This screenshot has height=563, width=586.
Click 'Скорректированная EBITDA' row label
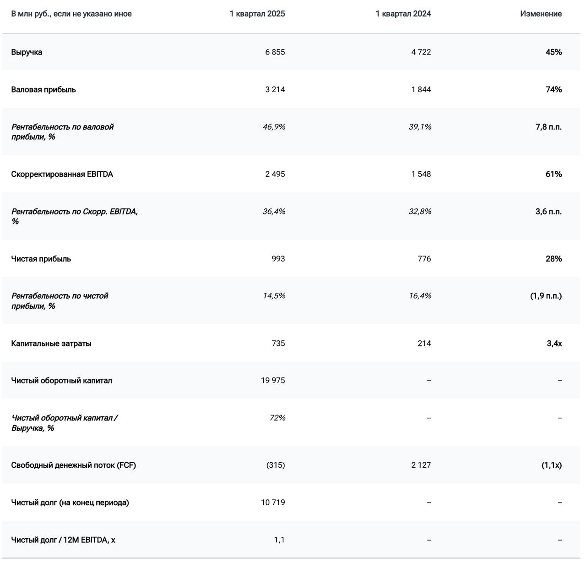coord(62,174)
